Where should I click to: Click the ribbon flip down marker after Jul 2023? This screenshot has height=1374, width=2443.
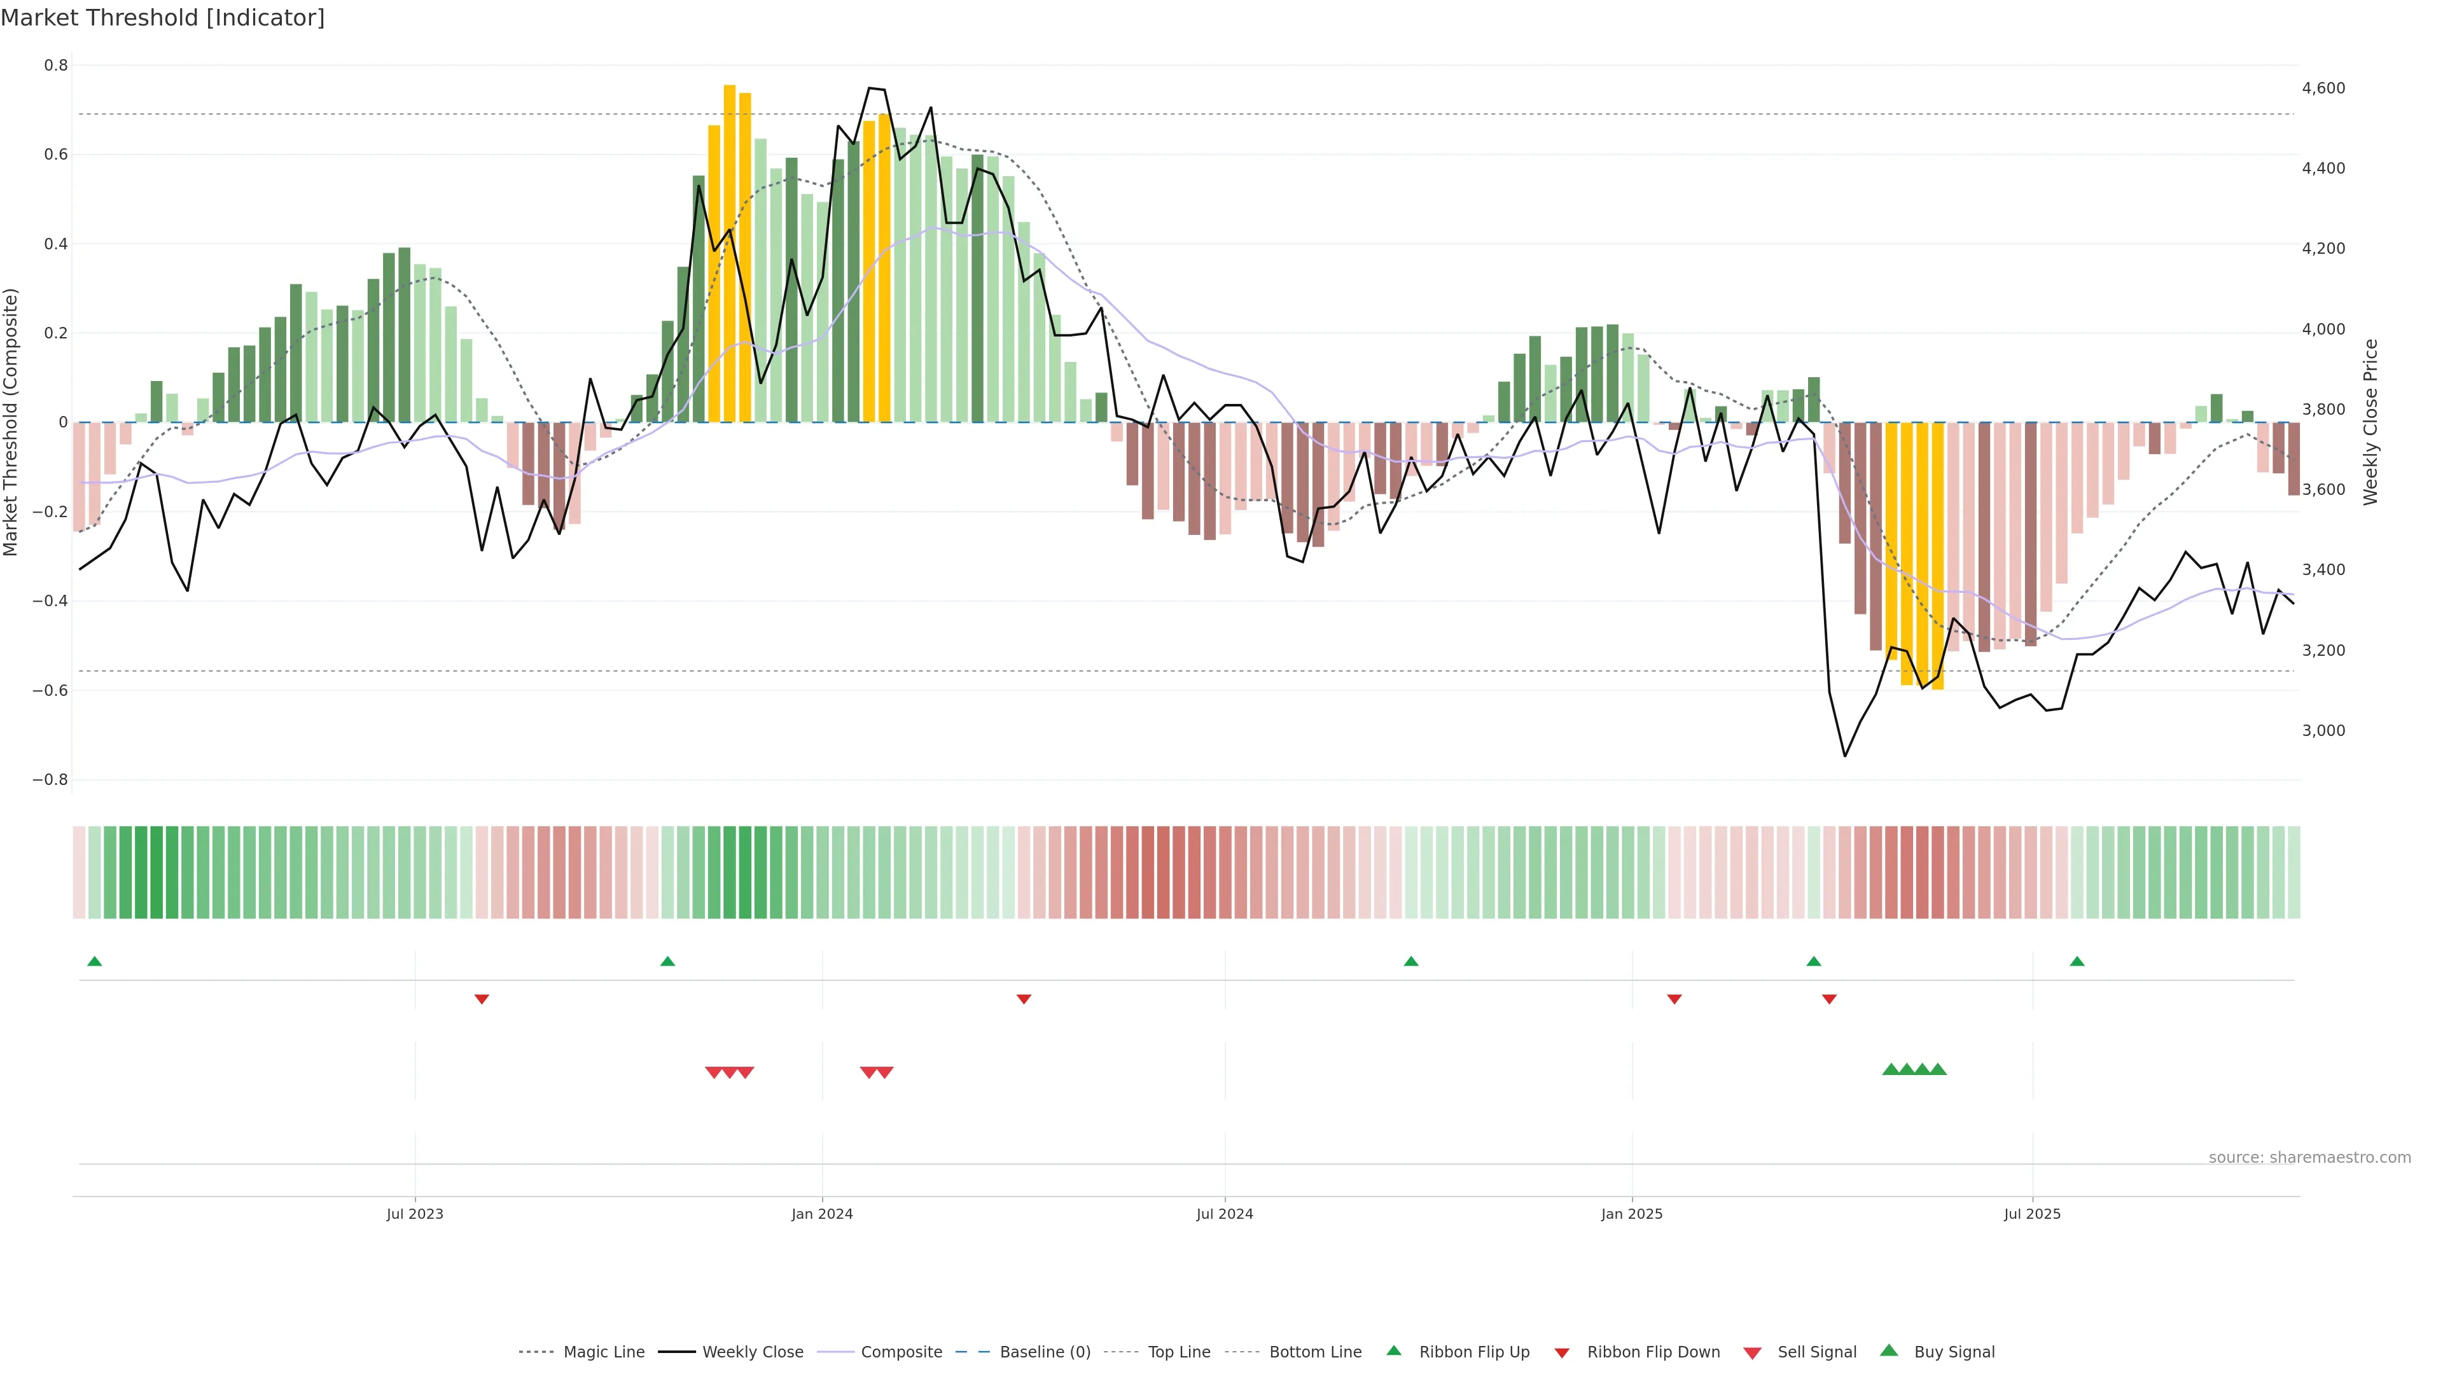click(482, 999)
